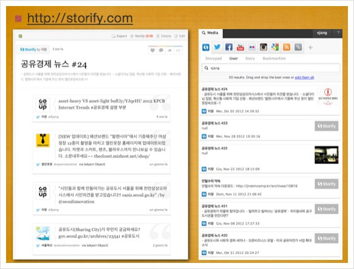Image resolution: width=354 pixels, height=269 pixels.
Task: Switch to the User tab
Action: coord(233,59)
